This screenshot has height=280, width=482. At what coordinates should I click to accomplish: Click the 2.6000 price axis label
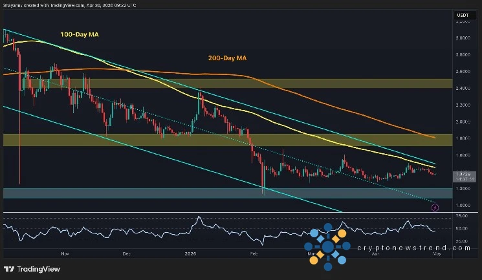463,71
